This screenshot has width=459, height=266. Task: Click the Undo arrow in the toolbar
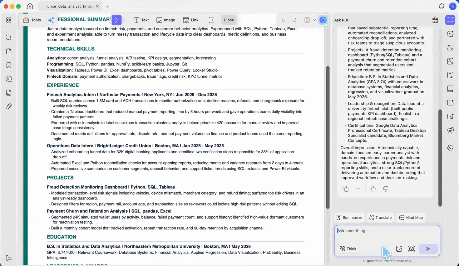(x=283, y=20)
